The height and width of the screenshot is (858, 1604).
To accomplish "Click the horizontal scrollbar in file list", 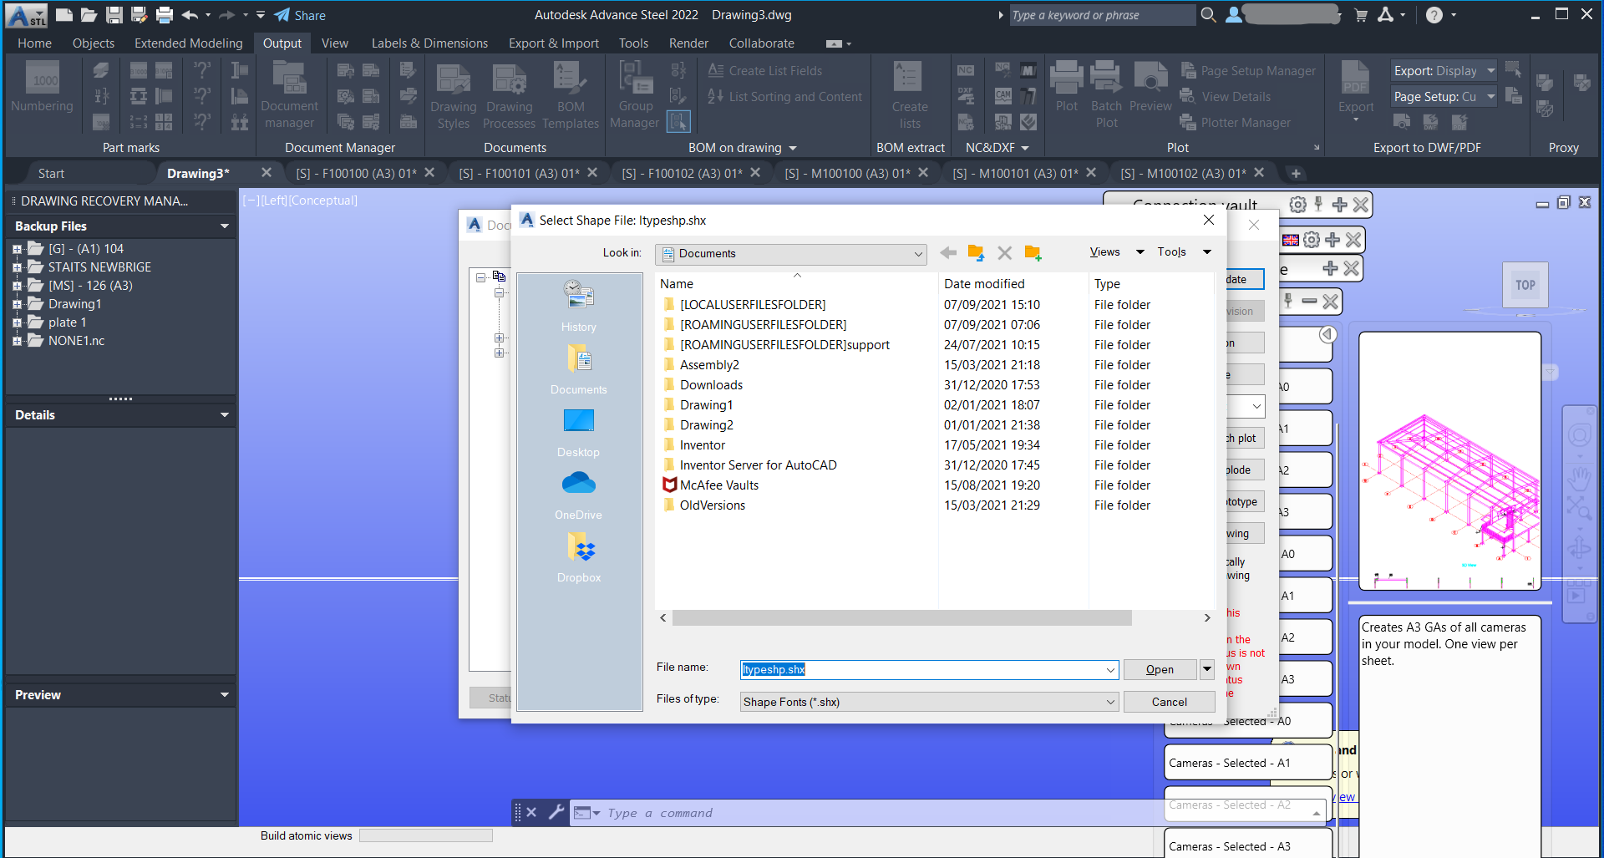I will pos(902,618).
